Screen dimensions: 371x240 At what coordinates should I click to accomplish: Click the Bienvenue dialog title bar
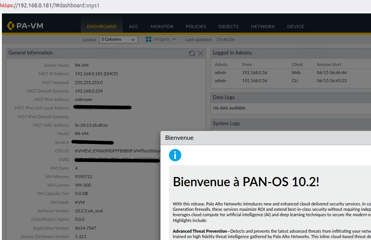[x=266, y=138]
